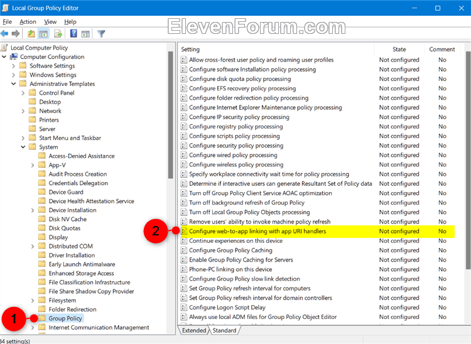Click the Export List toolbar icon
The height and width of the screenshot is (344, 471).
click(58, 34)
